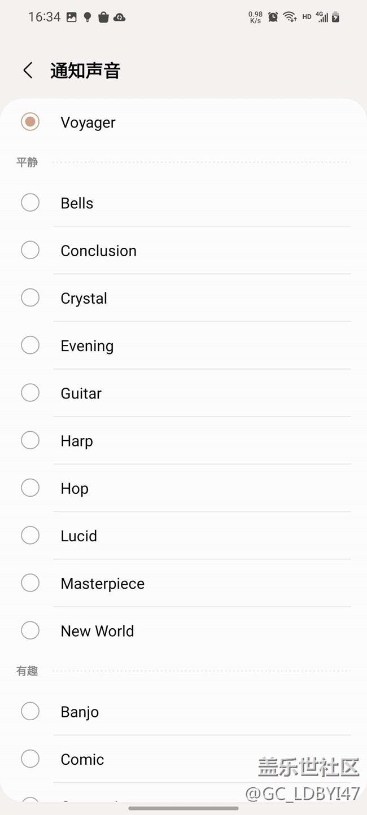Image resolution: width=367 pixels, height=815 pixels.
Task: Select the Harp sound option
Action: (x=30, y=440)
